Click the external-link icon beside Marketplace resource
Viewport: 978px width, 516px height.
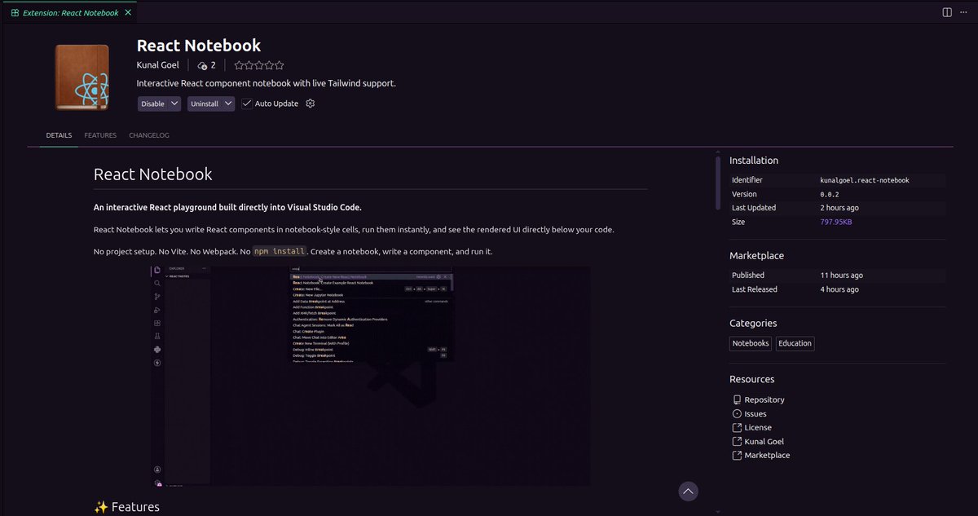(737, 455)
